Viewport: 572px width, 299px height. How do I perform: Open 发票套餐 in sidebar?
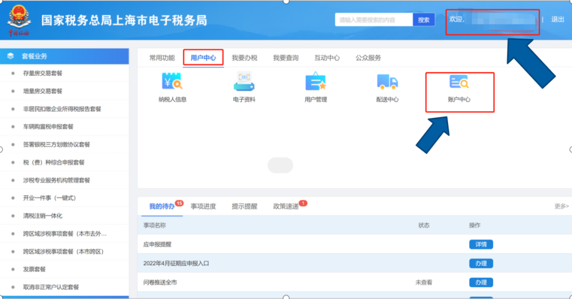(x=34, y=269)
